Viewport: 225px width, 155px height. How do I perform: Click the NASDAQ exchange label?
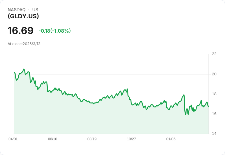(x=17, y=10)
